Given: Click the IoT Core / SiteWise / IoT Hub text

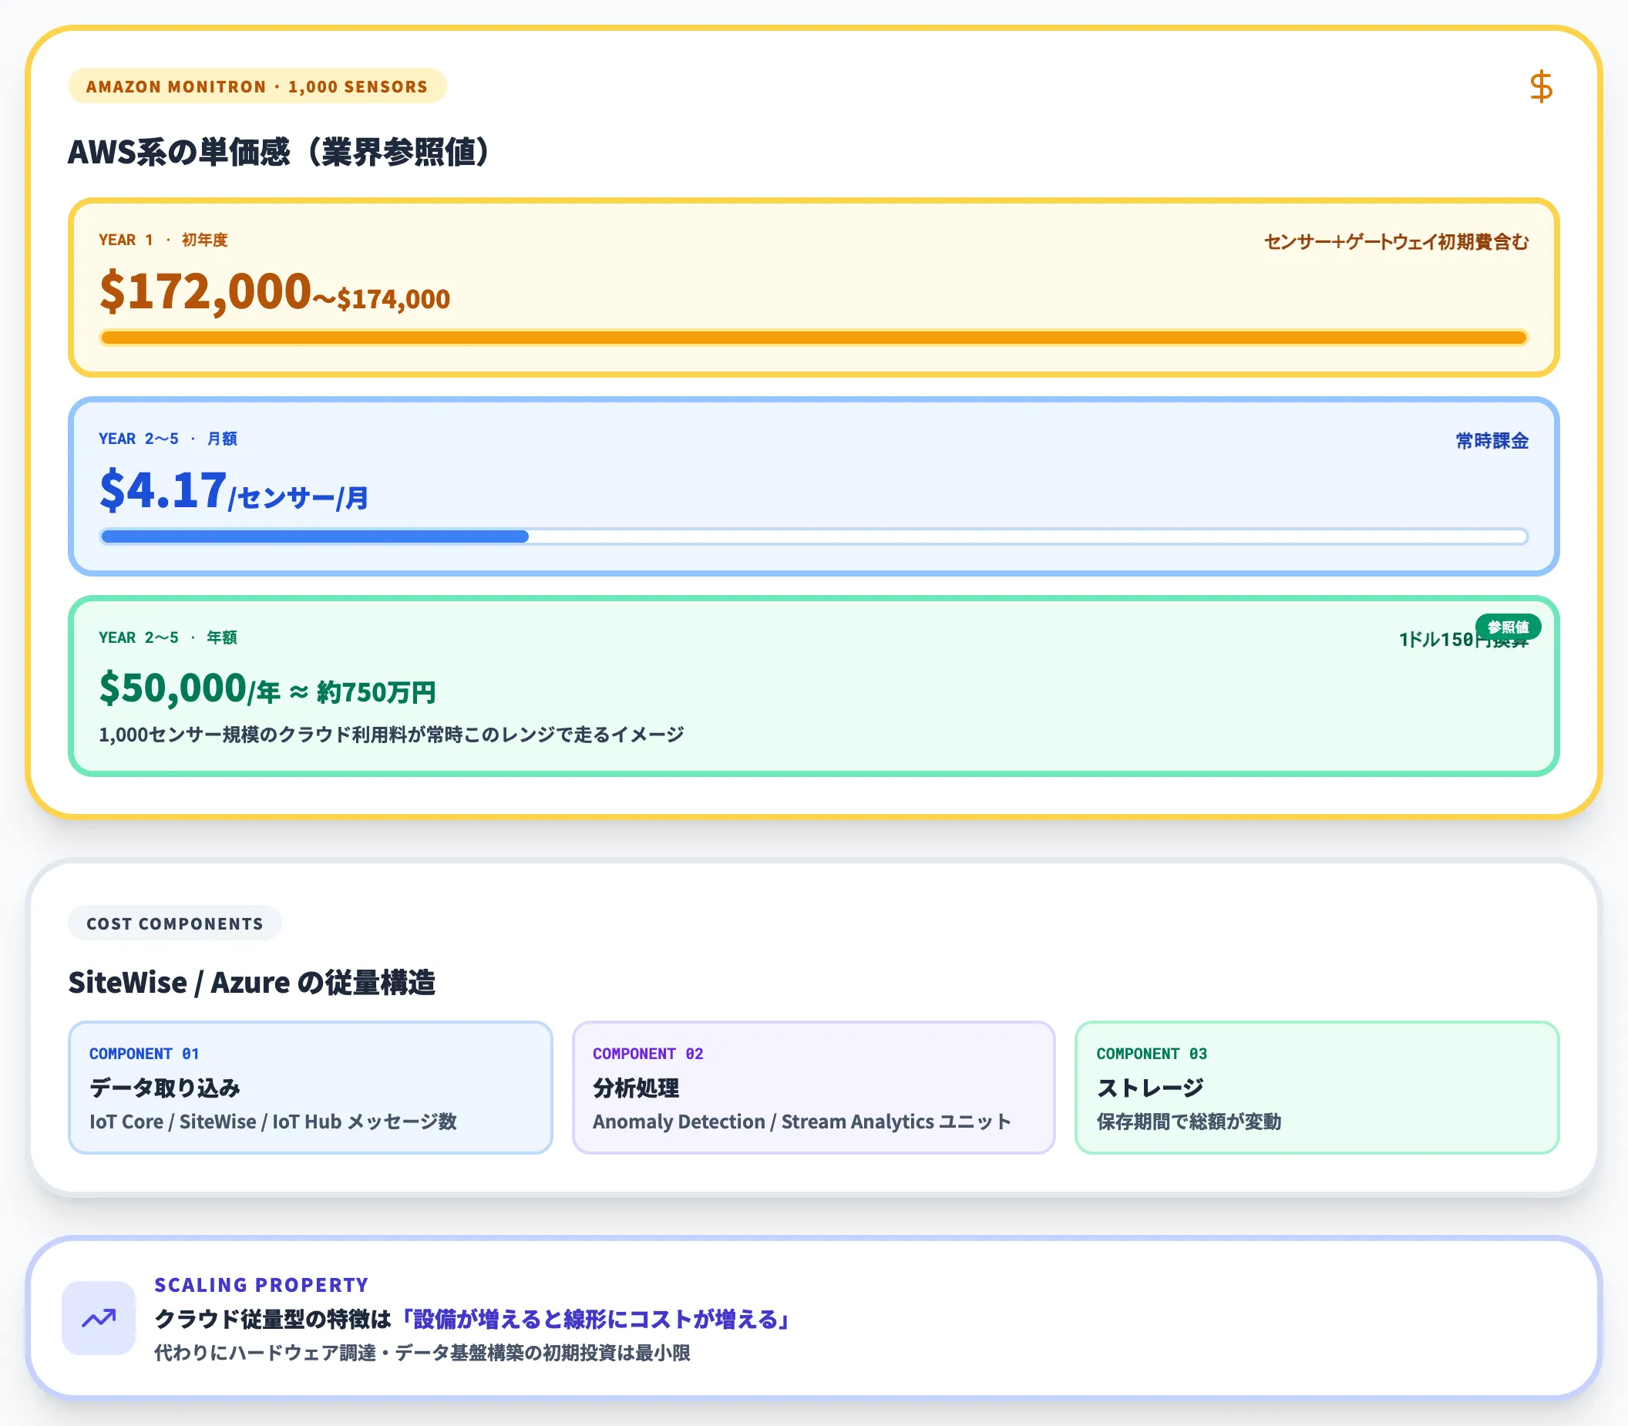Looking at the screenshot, I should (x=273, y=1122).
